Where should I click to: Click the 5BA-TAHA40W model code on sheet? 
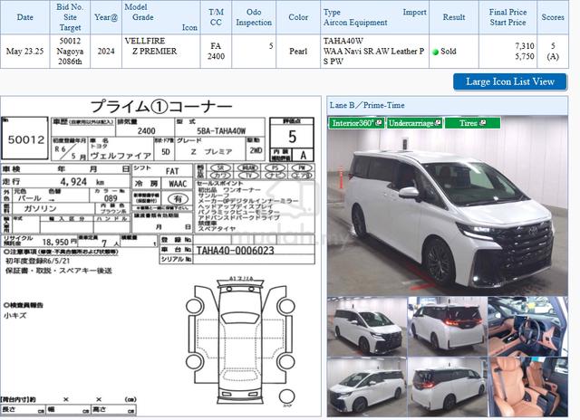click(221, 130)
